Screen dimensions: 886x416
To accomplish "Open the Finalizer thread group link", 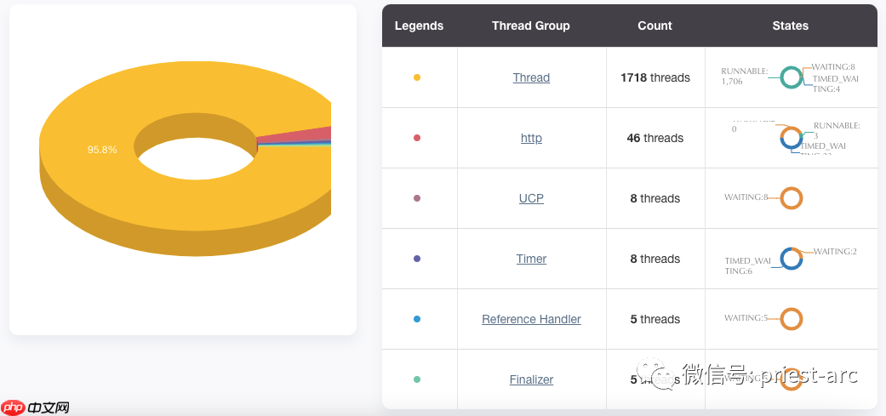I will coord(531,380).
